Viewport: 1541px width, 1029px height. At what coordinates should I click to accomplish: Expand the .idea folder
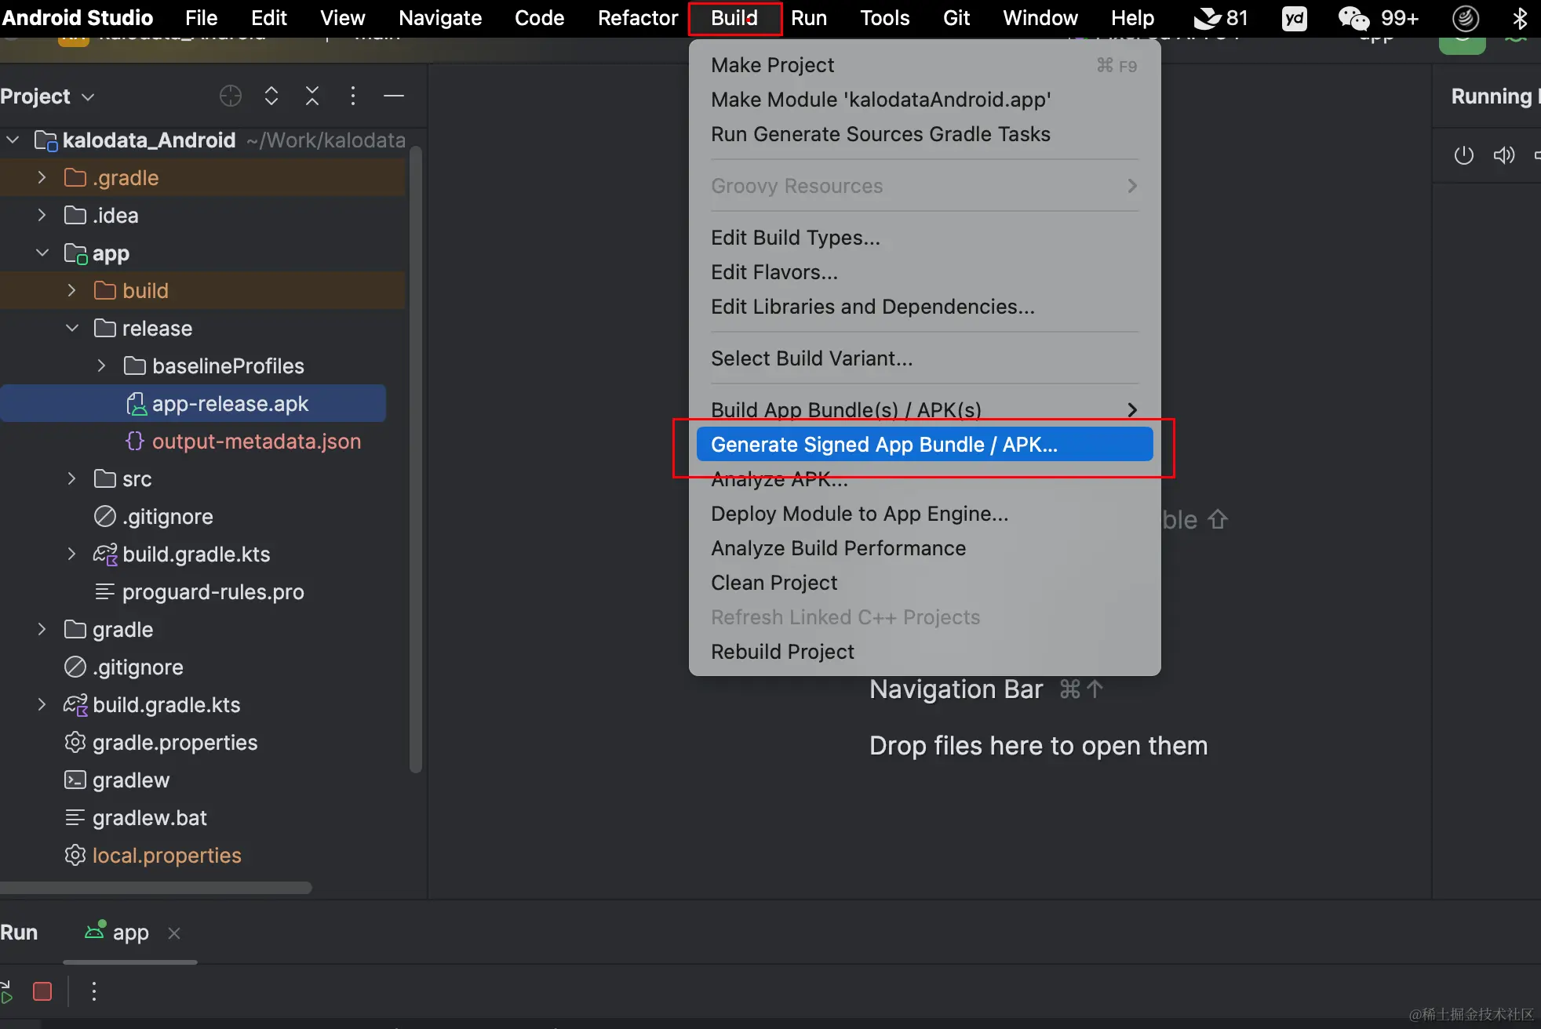point(42,216)
